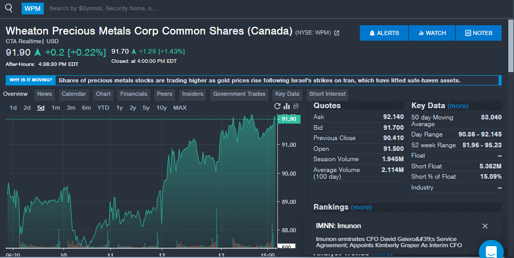Image resolution: width=514 pixels, height=258 pixels.
Task: Open the Key Data tab
Action: point(287,94)
